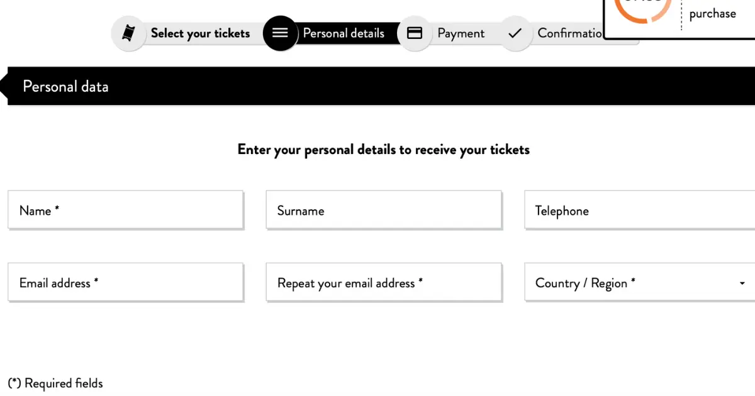755x396 pixels.
Task: Click the purchase timer text
Action: point(712,14)
